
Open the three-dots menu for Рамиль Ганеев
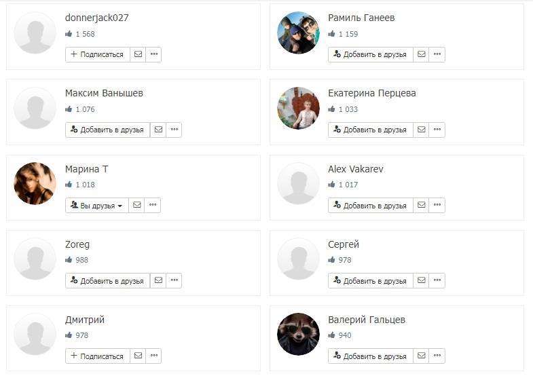[x=437, y=54]
